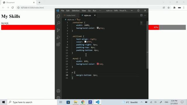Bookmark this page with the star
187x105 pixels.
[x=169, y=8]
